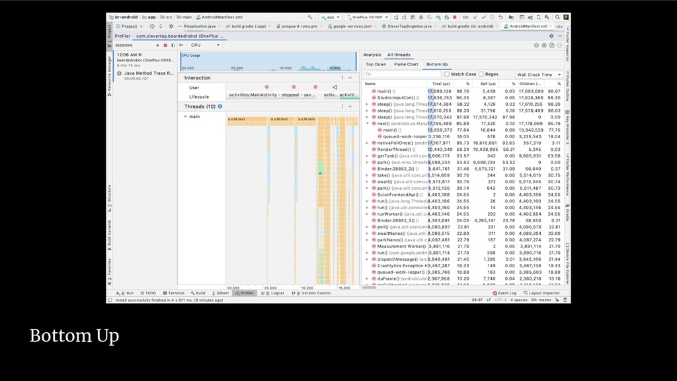Open the Project view dropdown
677x381 pixels.
129,26
